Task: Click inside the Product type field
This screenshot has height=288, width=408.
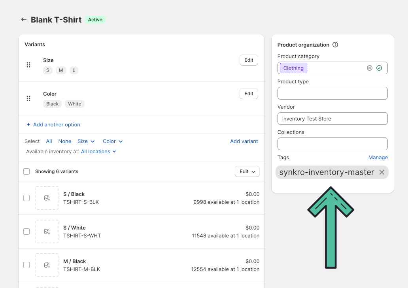Action: coord(332,93)
